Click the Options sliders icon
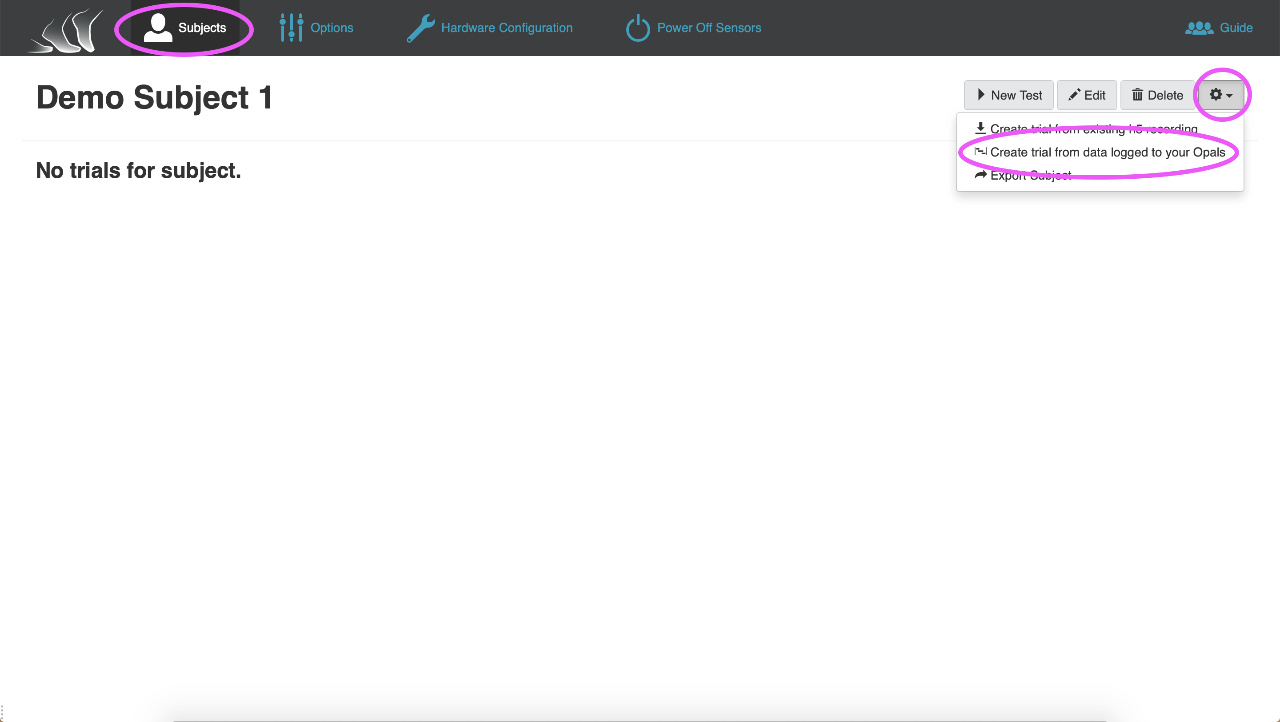This screenshot has width=1280, height=722. (291, 28)
